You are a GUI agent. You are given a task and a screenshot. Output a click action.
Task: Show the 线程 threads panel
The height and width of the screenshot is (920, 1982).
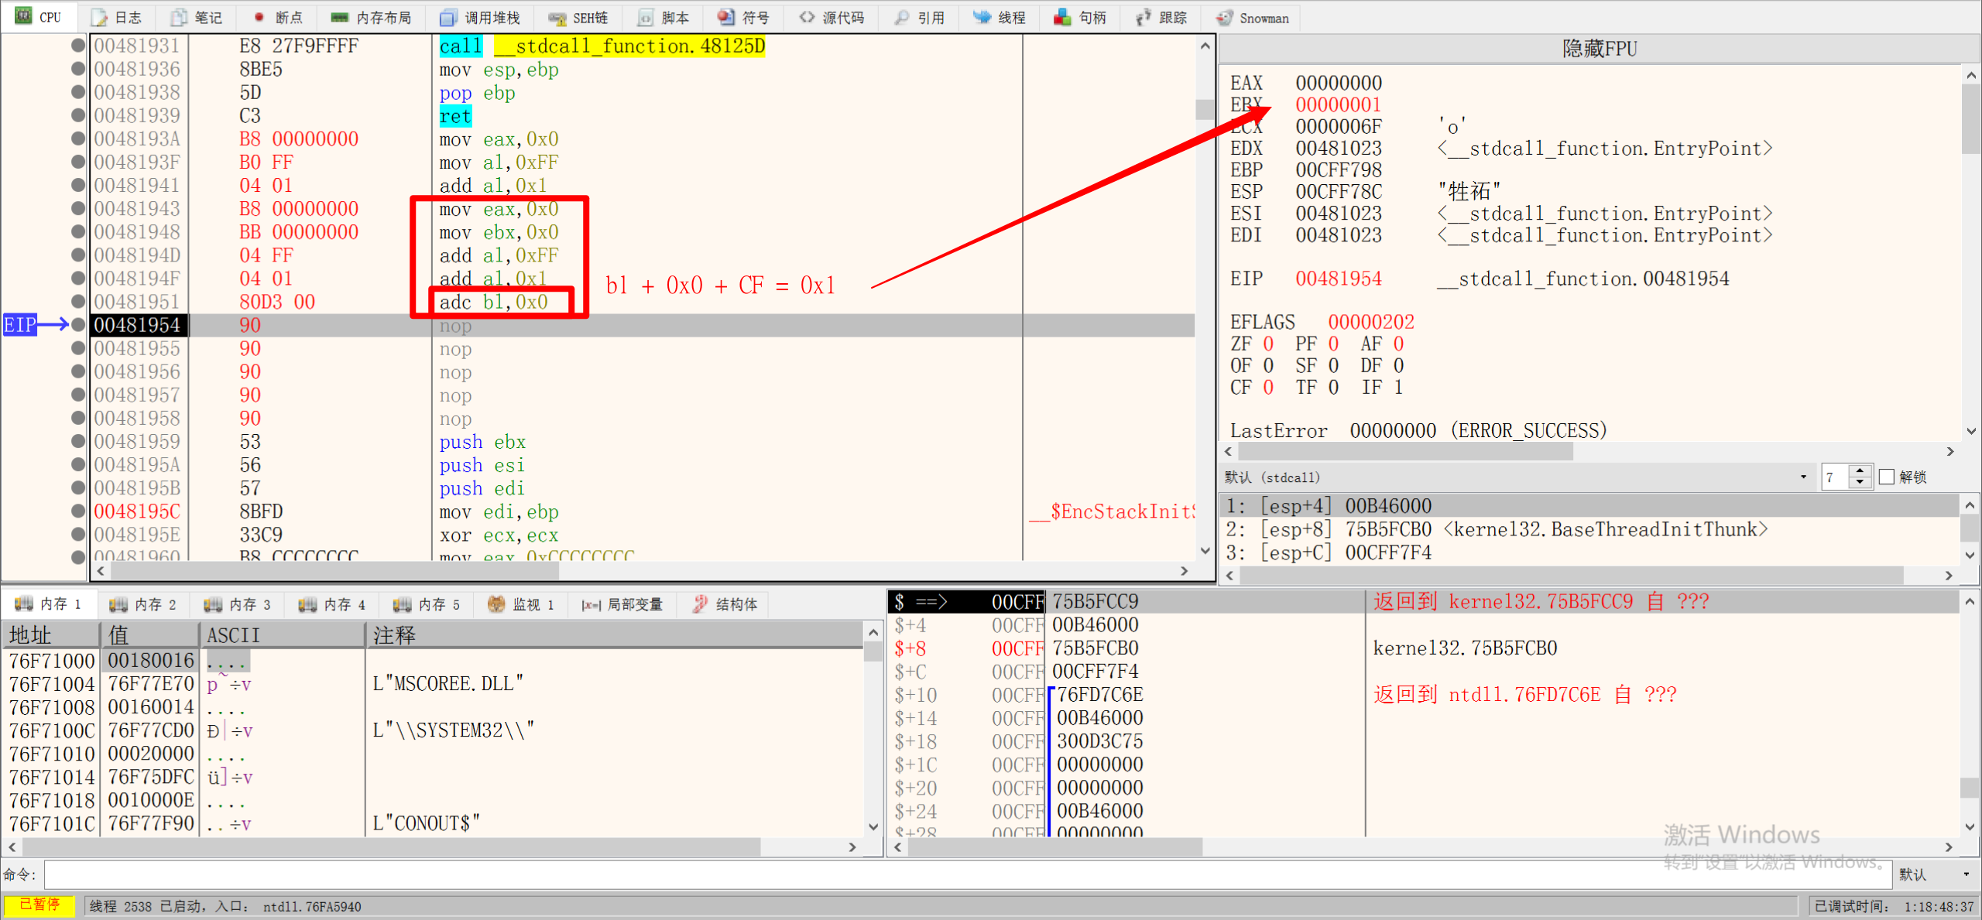pos(1000,17)
